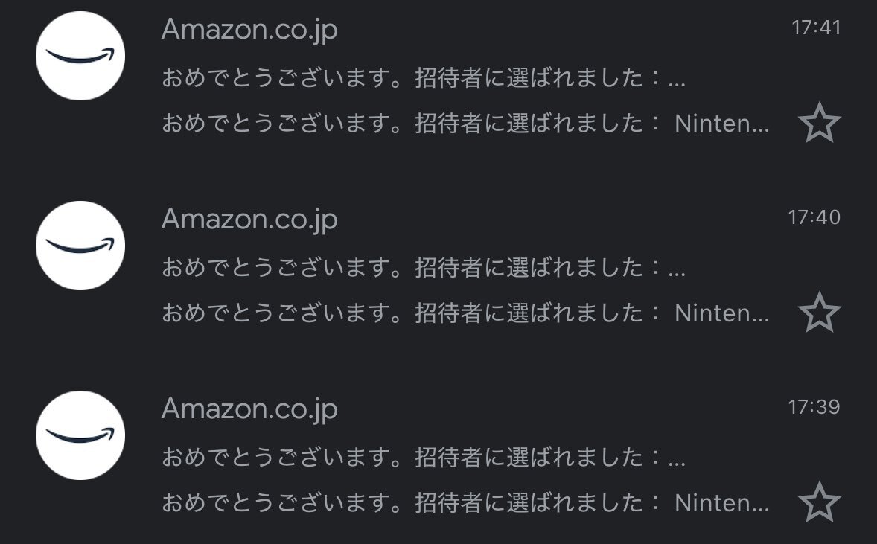The height and width of the screenshot is (544, 877).
Task: Open sender name of the 17:40 email
Action: click(x=249, y=219)
